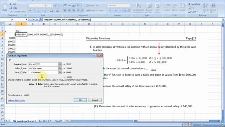Toggle Underline formatting

pos(38,11)
